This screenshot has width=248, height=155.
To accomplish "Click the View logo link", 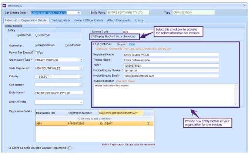I will pos(132,44).
